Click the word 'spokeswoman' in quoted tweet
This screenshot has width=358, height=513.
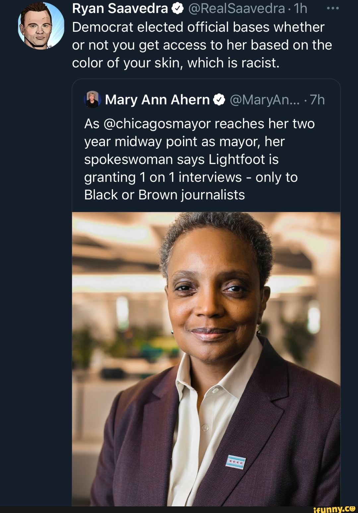point(129,160)
